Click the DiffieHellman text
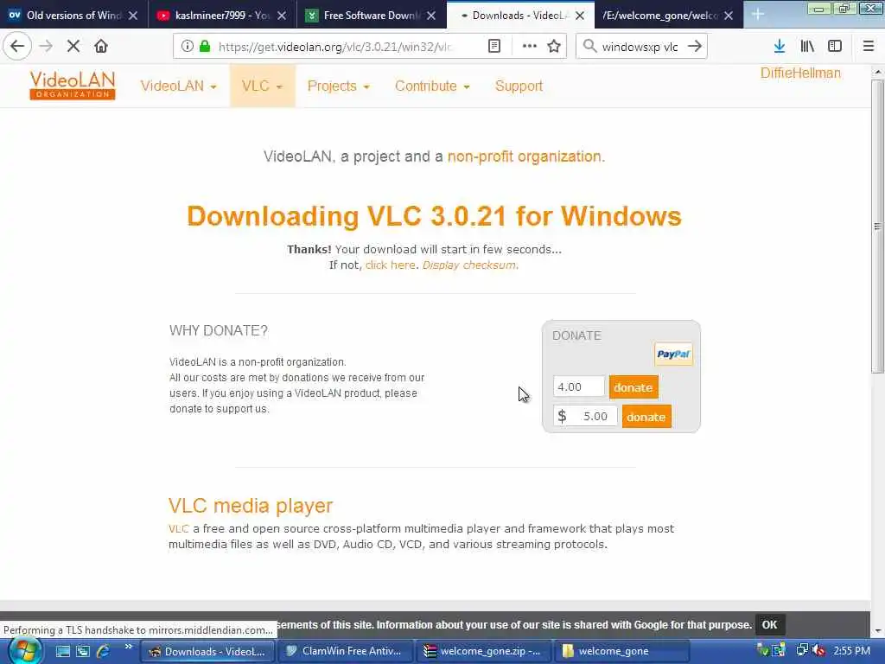Viewport: 885px width, 664px height. tap(799, 73)
